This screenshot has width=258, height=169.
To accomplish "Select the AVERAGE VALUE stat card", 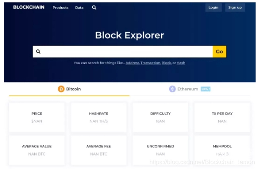I will (x=37, y=150).
